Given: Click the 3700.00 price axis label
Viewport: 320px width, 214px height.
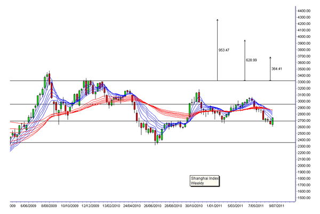Looking at the screenshot, I should 304,56.
